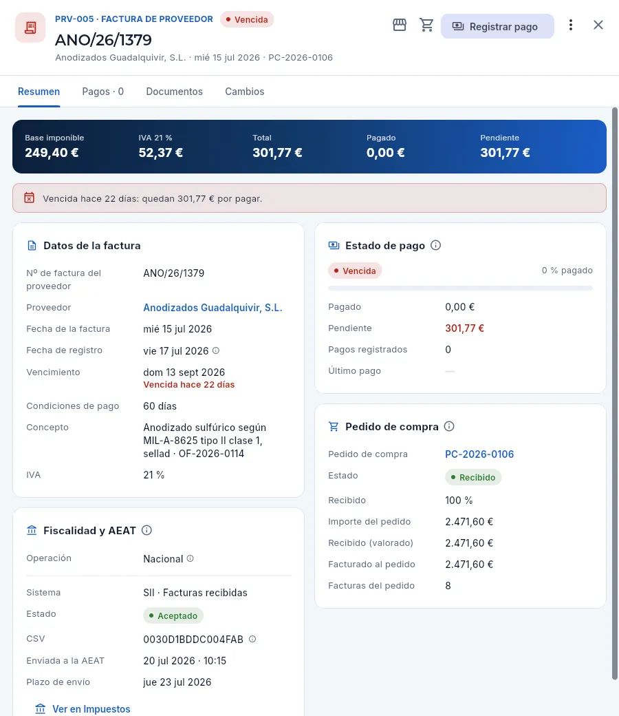View the Cambios tab

click(244, 92)
